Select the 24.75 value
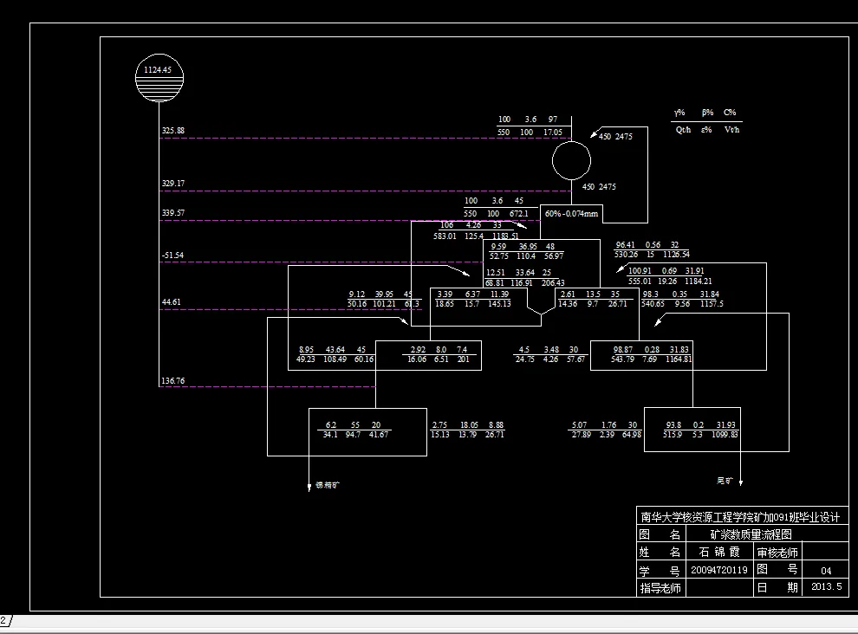This screenshot has width=858, height=634. (524, 359)
